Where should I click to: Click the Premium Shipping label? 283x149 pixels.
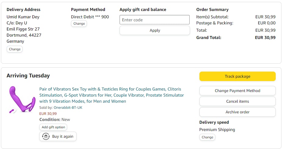[217, 129]
